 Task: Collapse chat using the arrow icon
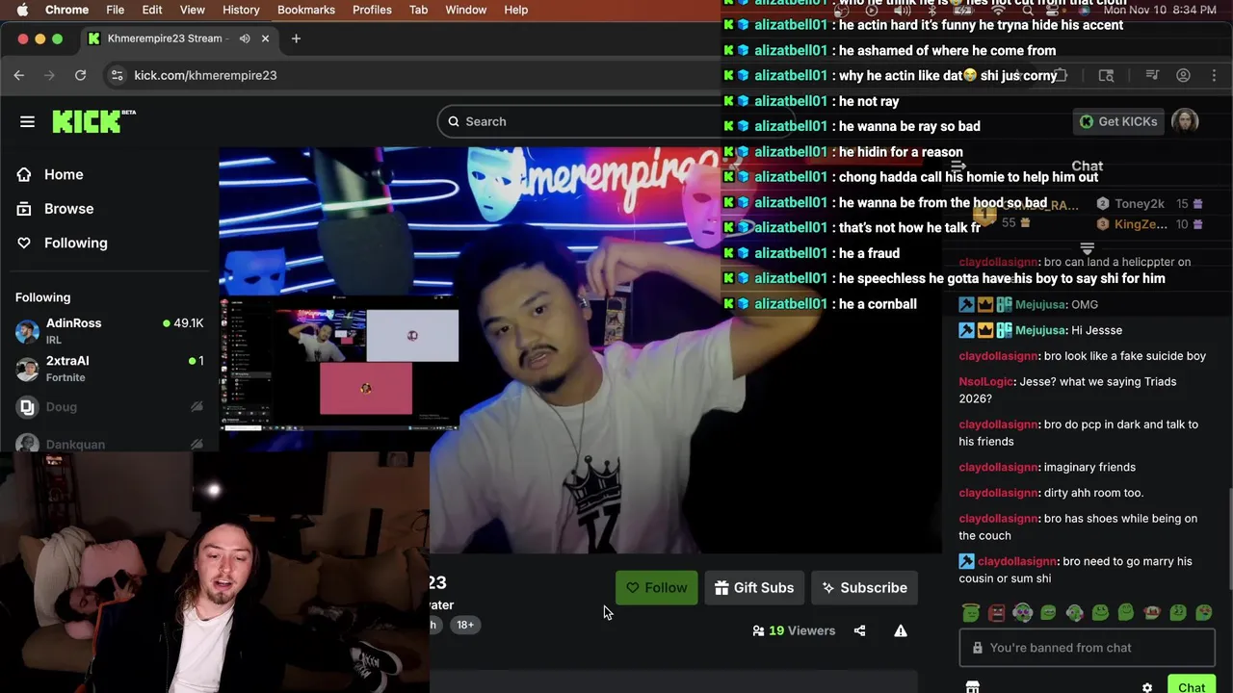(958, 166)
